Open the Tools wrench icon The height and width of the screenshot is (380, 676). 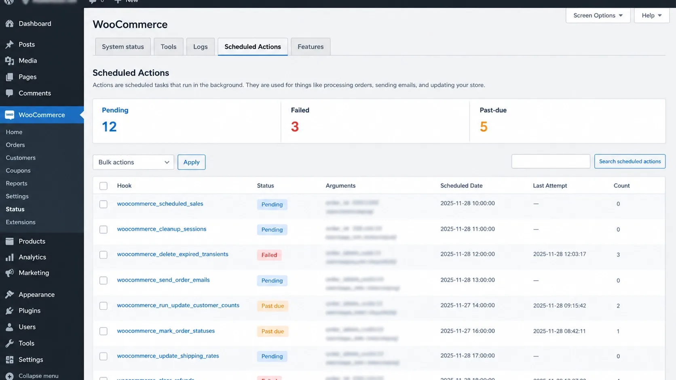[x=9, y=343]
